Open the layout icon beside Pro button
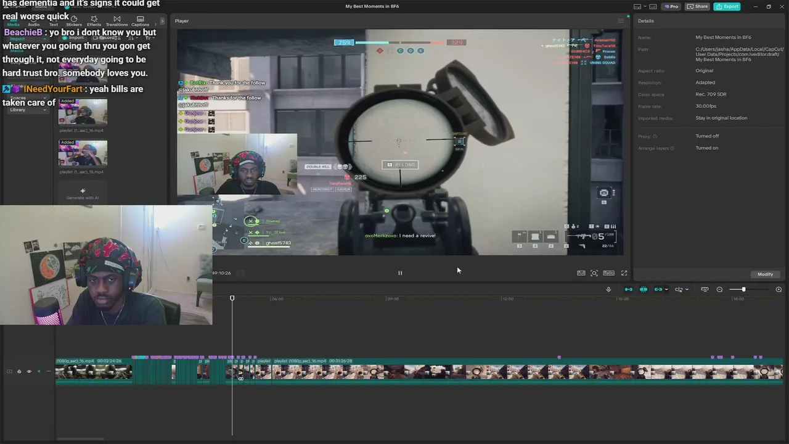 [x=653, y=6]
